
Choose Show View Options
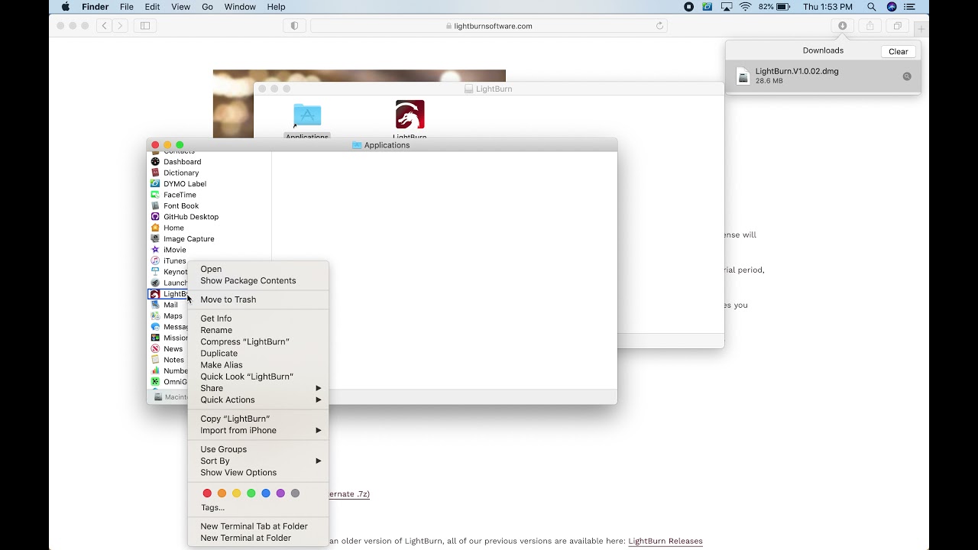(258, 472)
